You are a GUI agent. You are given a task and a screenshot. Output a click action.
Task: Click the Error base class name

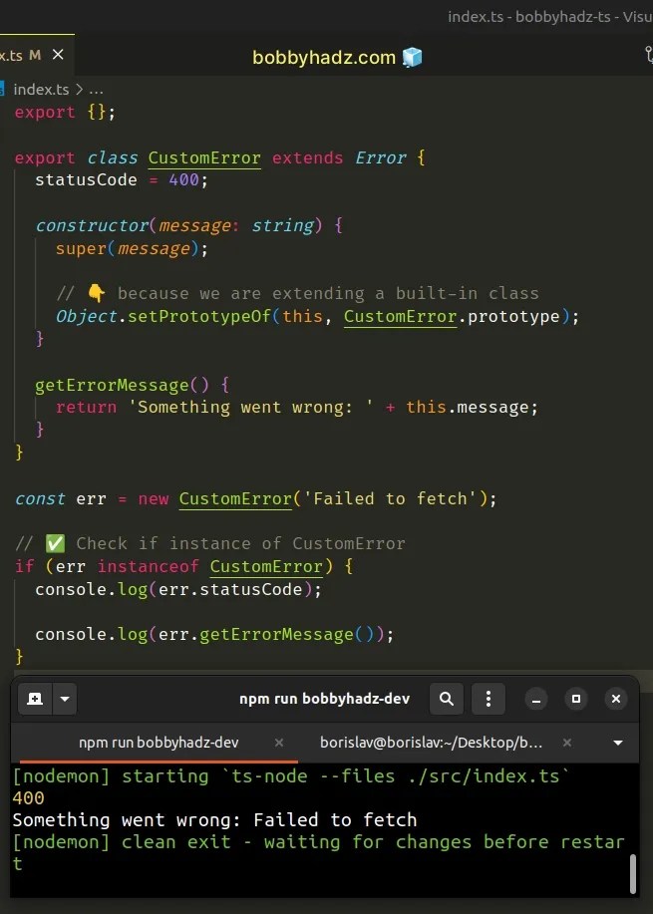coord(381,157)
